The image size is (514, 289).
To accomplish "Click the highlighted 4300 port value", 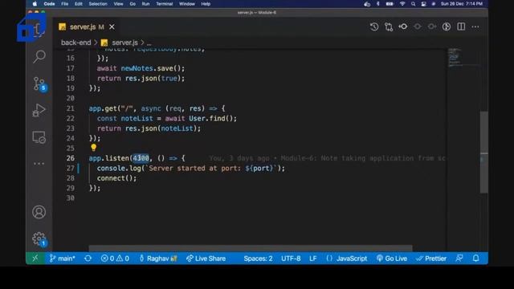I will (141, 158).
